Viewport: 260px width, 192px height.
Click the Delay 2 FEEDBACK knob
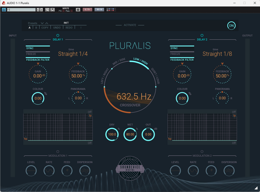[x=222, y=74]
